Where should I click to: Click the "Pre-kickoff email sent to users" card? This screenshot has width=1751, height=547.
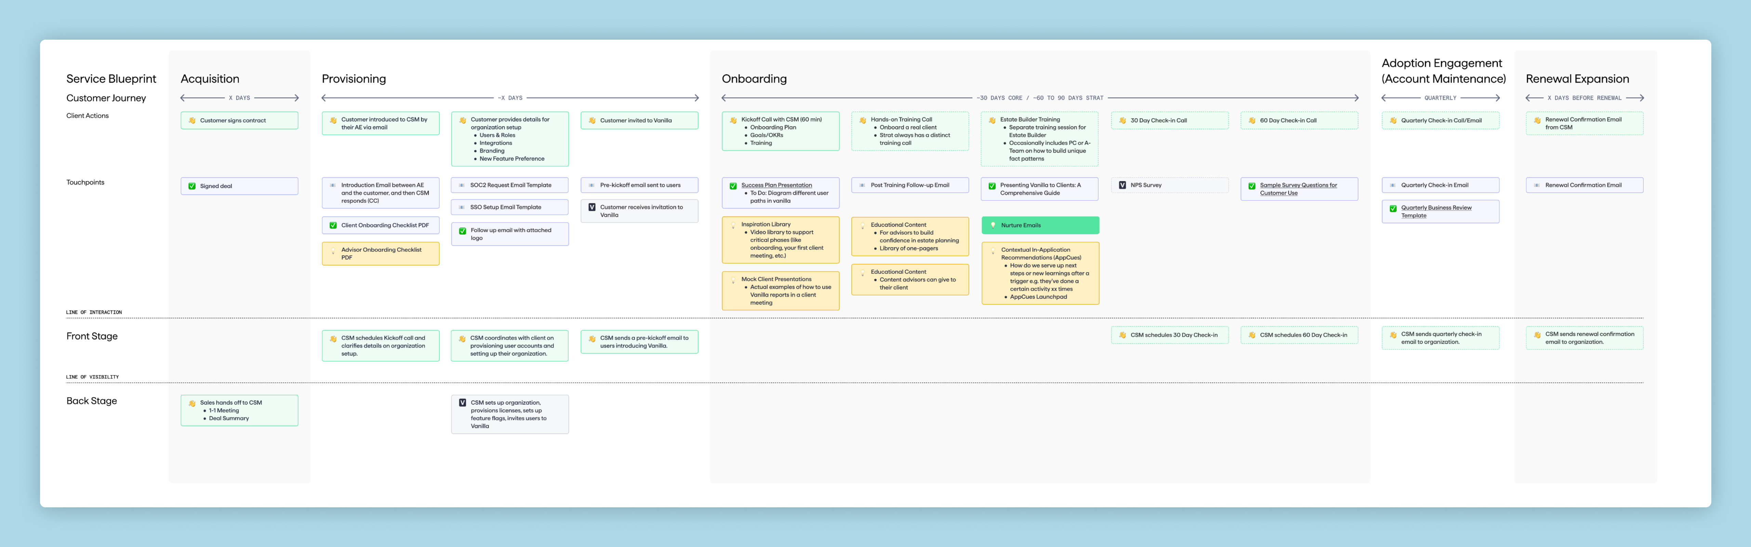(639, 185)
